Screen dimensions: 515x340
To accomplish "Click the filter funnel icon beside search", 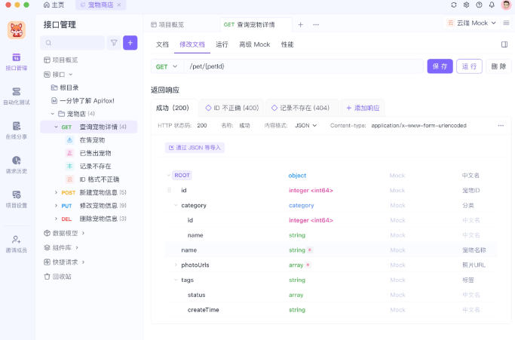I will tap(114, 43).
